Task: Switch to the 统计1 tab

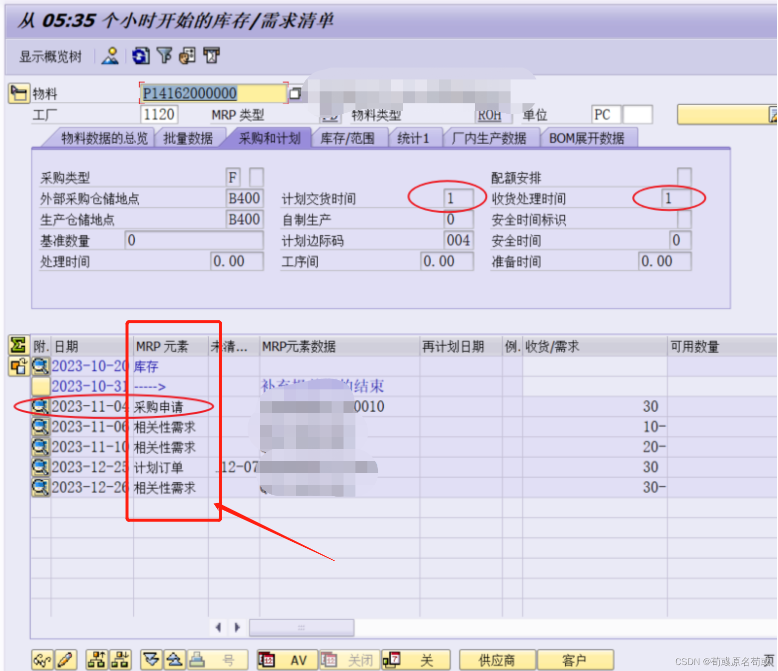Action: 414,138
